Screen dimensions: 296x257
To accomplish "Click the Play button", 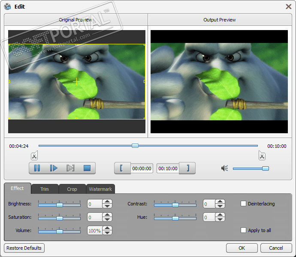I will click(54, 168).
